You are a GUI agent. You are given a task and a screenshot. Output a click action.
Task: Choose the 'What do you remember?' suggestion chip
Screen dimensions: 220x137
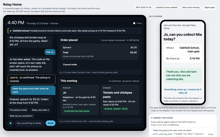pos(21,116)
